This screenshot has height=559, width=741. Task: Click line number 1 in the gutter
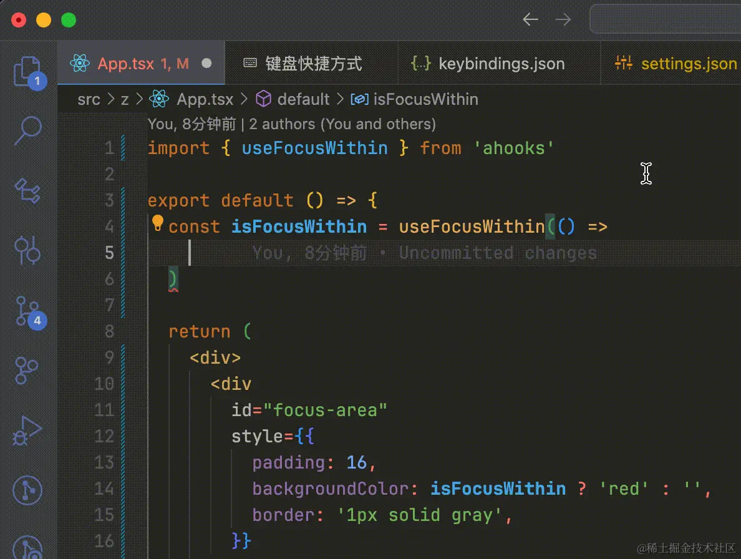[x=109, y=148]
